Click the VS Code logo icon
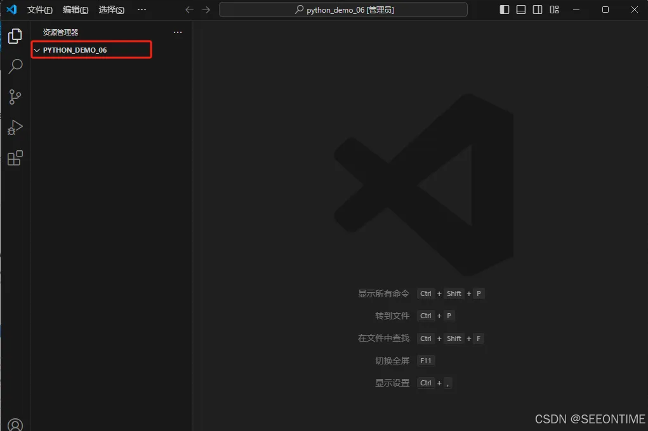 pos(11,10)
